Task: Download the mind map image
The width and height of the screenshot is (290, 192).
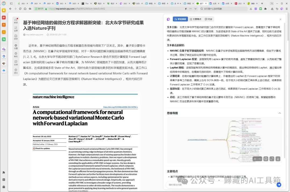Action: pyautogui.click(x=278, y=159)
